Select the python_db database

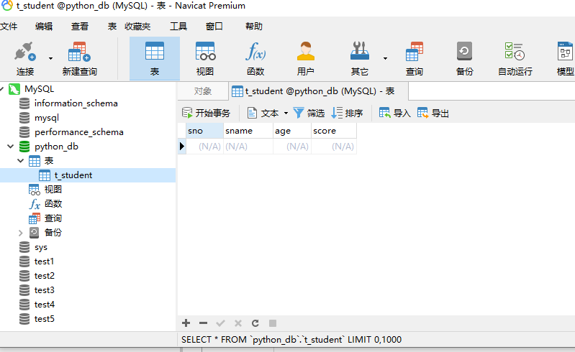[56, 147]
